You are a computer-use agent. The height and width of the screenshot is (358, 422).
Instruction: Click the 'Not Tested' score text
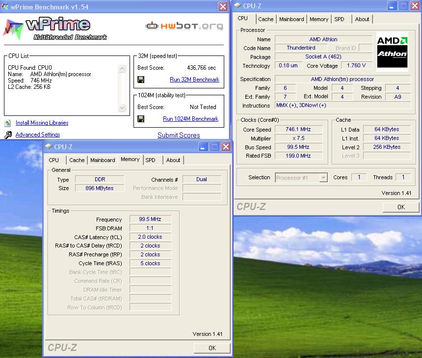[203, 107]
